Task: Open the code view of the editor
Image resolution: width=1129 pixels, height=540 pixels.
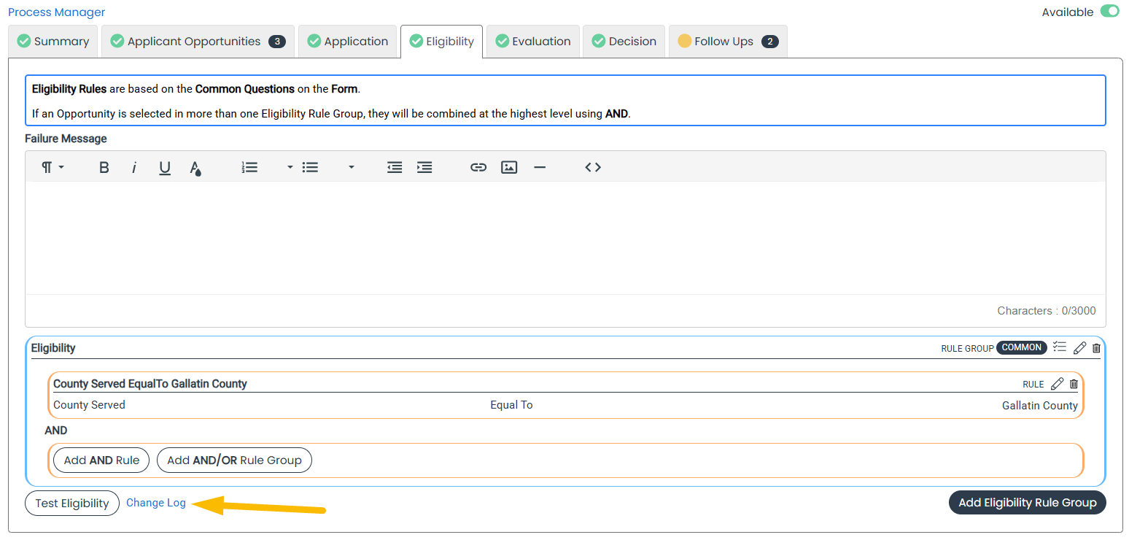Action: click(x=593, y=167)
